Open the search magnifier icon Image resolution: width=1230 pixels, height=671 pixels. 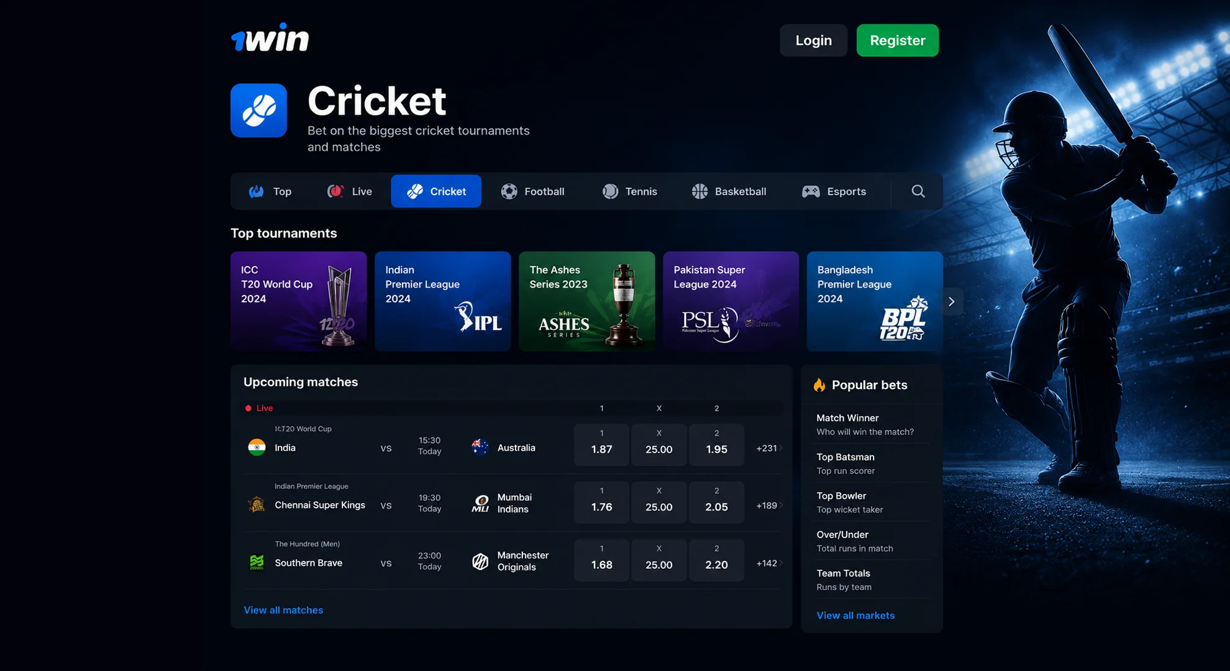[918, 191]
